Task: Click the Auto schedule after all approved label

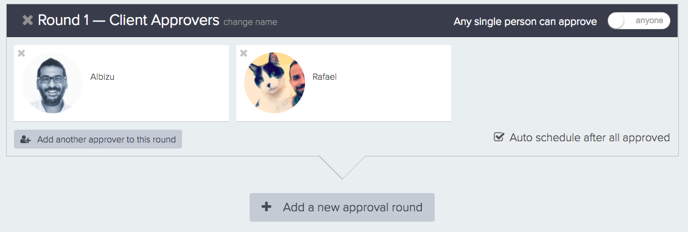Action: pos(590,138)
